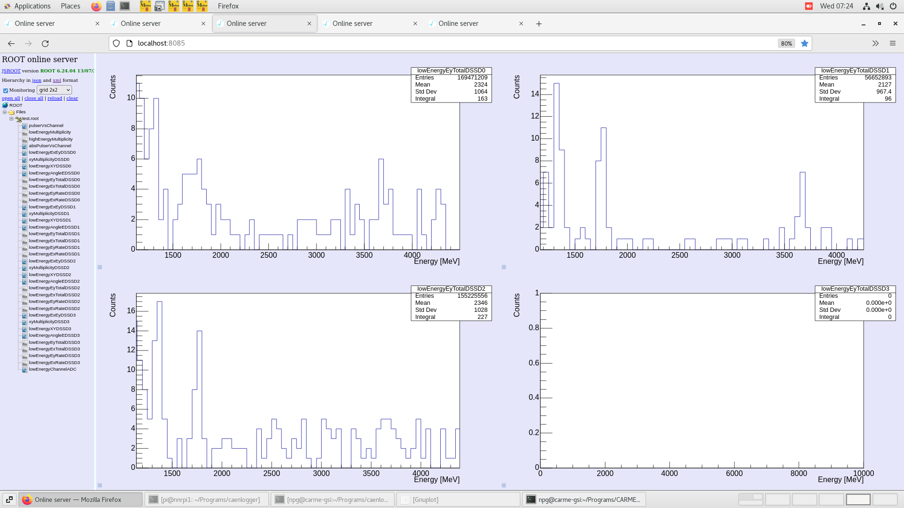Click the reload link in sidebar
Image resolution: width=904 pixels, height=508 pixels.
55,98
